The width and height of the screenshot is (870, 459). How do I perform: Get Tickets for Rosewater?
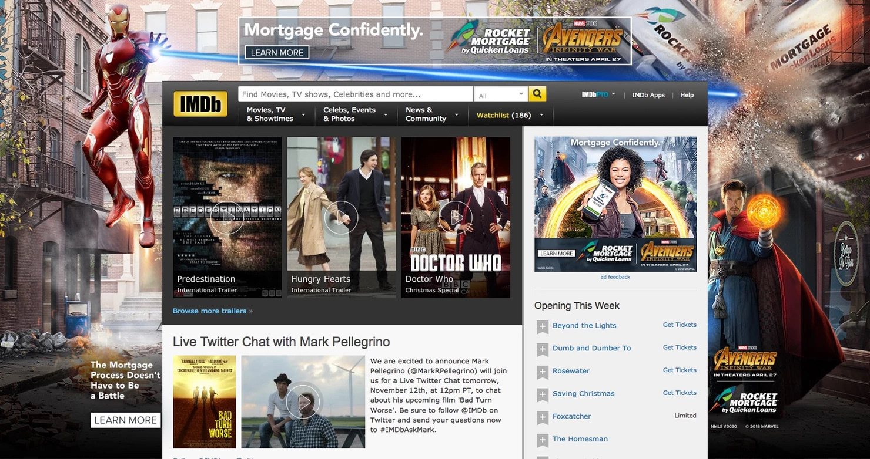pos(680,370)
